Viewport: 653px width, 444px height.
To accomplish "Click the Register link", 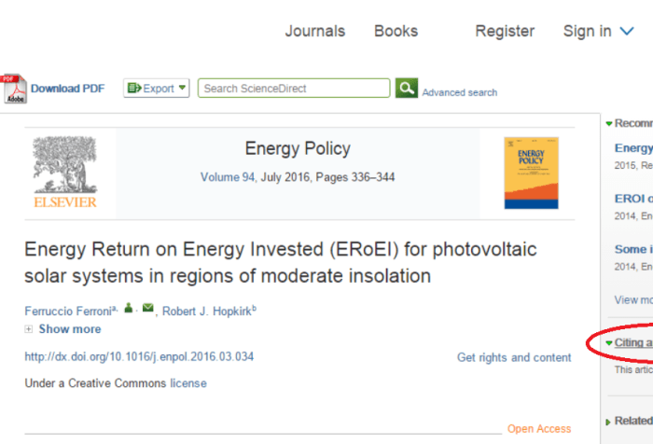I will point(505,32).
